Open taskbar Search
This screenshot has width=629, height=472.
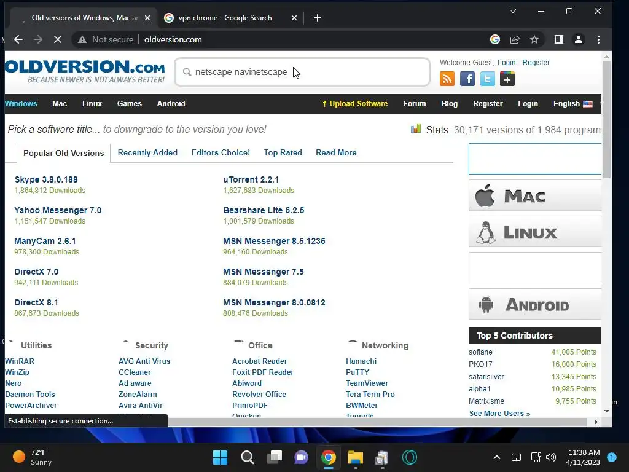(x=247, y=457)
